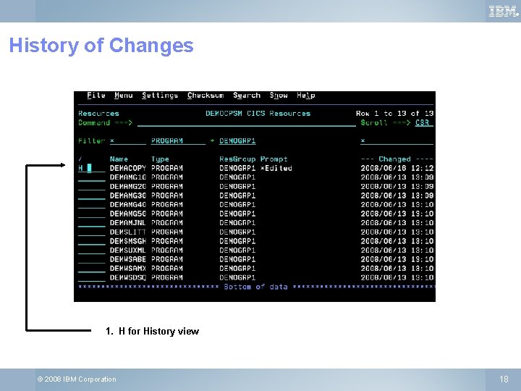Click the DEMOCPSM CICS Resources panel title
The height and width of the screenshot is (391, 521).
coord(258,114)
